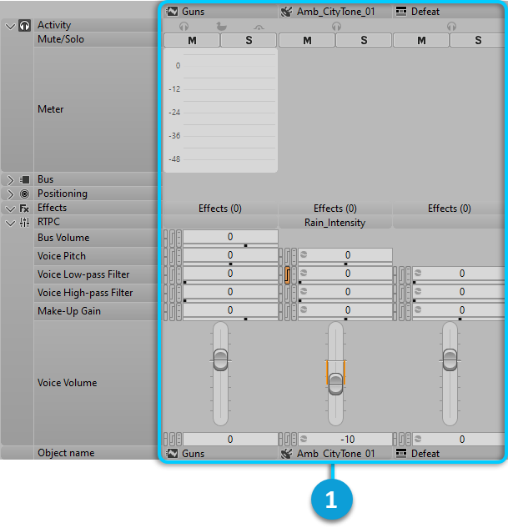Expand the Bus section

(x=11, y=179)
